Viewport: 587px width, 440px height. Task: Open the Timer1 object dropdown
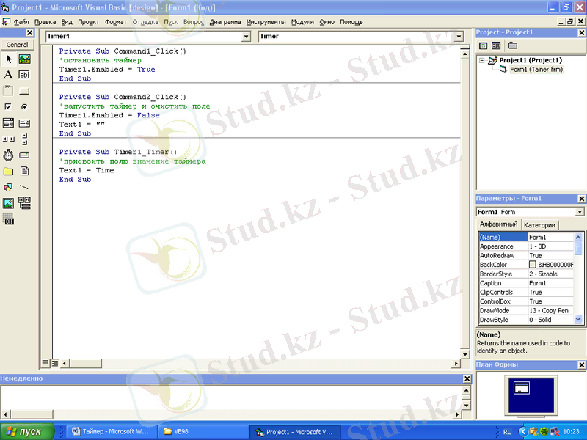pyautogui.click(x=245, y=37)
